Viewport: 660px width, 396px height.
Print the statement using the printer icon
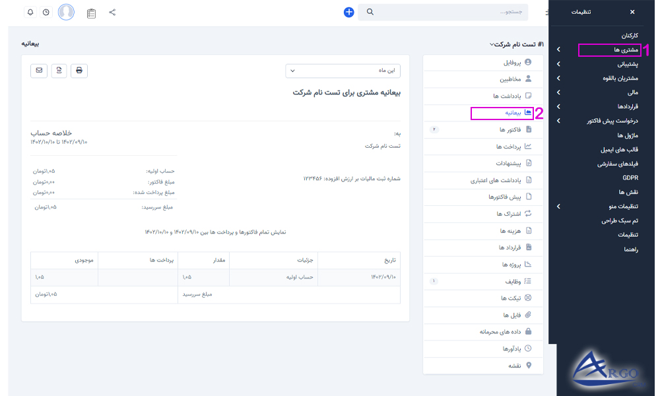pyautogui.click(x=79, y=71)
